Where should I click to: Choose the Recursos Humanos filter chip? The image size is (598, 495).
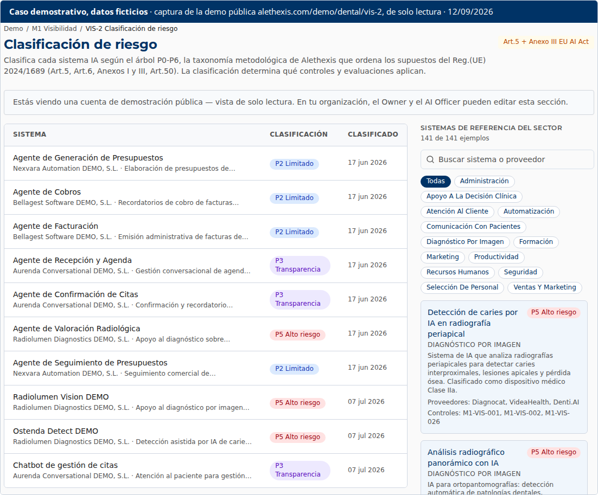pyautogui.click(x=457, y=273)
